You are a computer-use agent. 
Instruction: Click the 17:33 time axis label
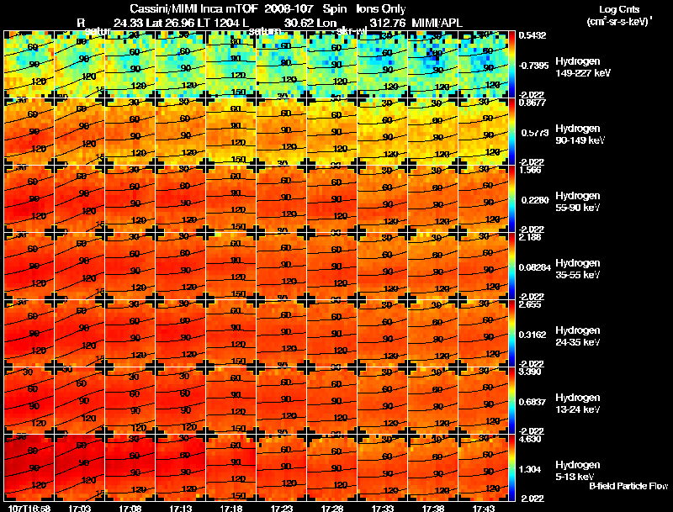[383, 508]
